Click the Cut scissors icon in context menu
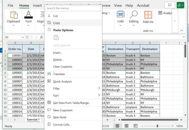The image size is (189, 130). pyautogui.click(x=49, y=15)
